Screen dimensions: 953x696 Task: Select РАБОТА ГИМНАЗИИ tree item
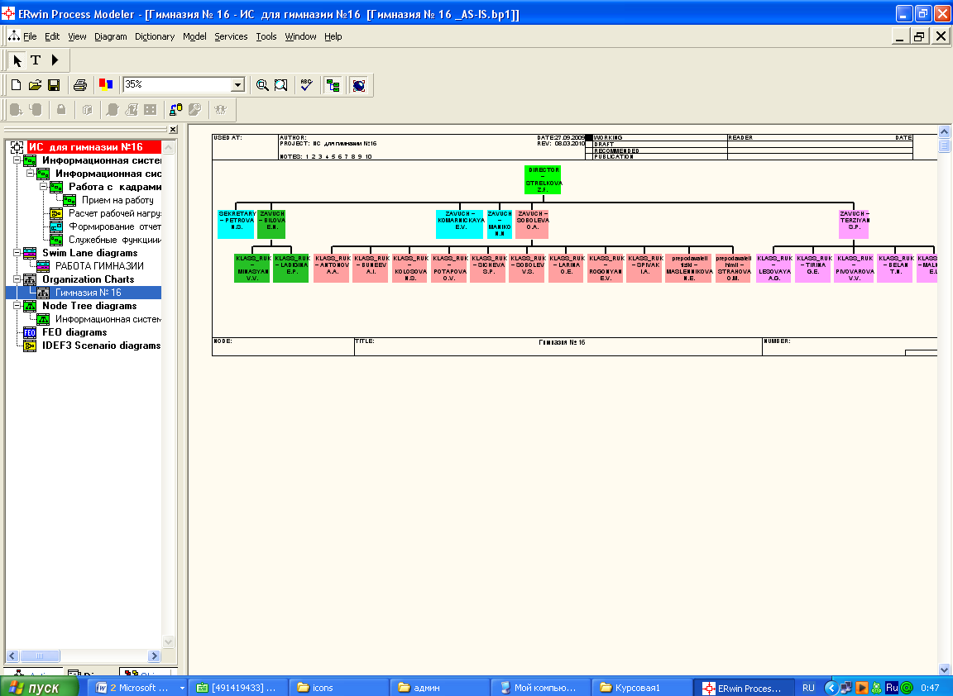tap(99, 266)
